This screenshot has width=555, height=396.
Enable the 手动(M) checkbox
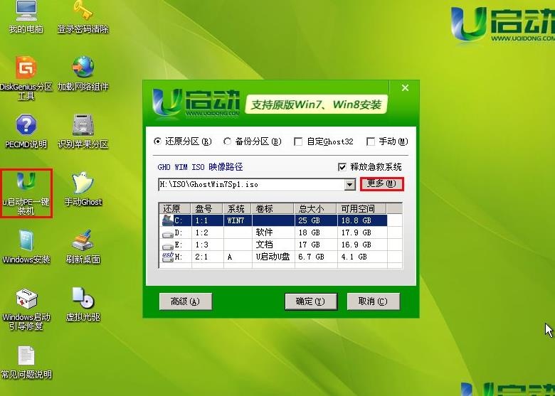(371, 141)
